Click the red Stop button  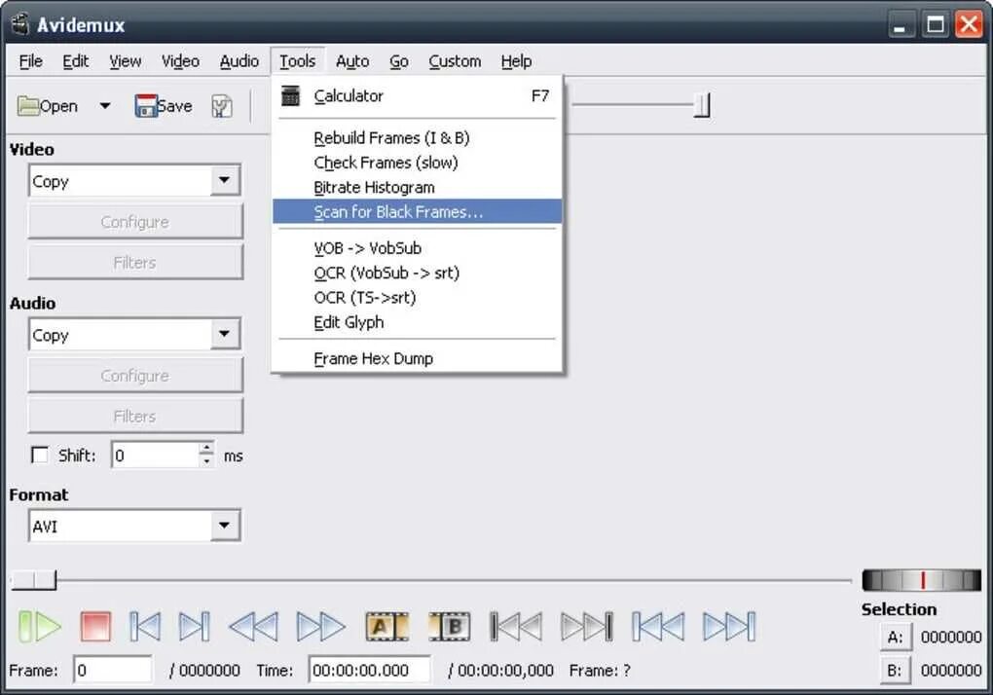[x=95, y=626]
